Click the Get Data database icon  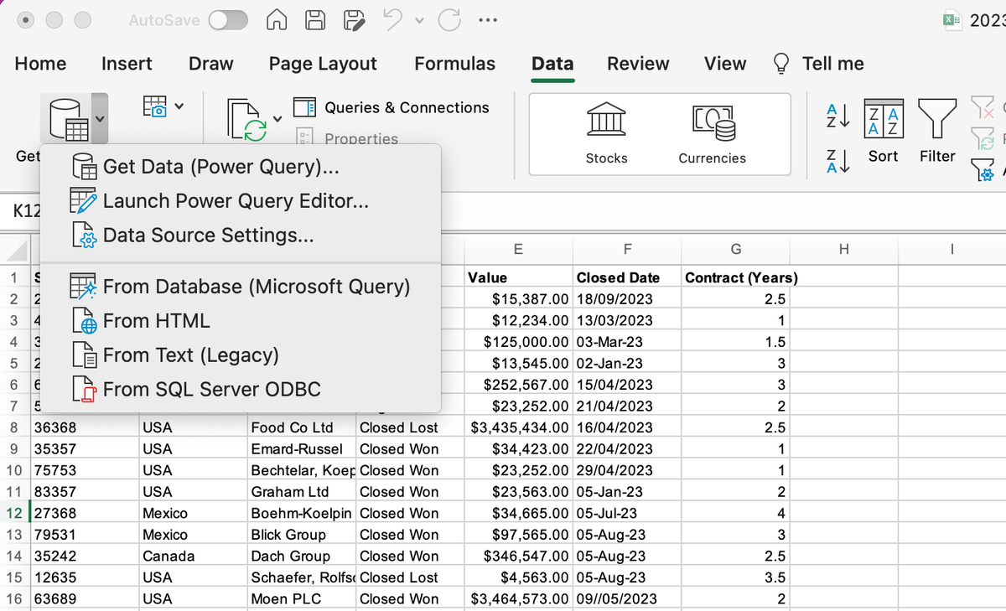[69, 120]
